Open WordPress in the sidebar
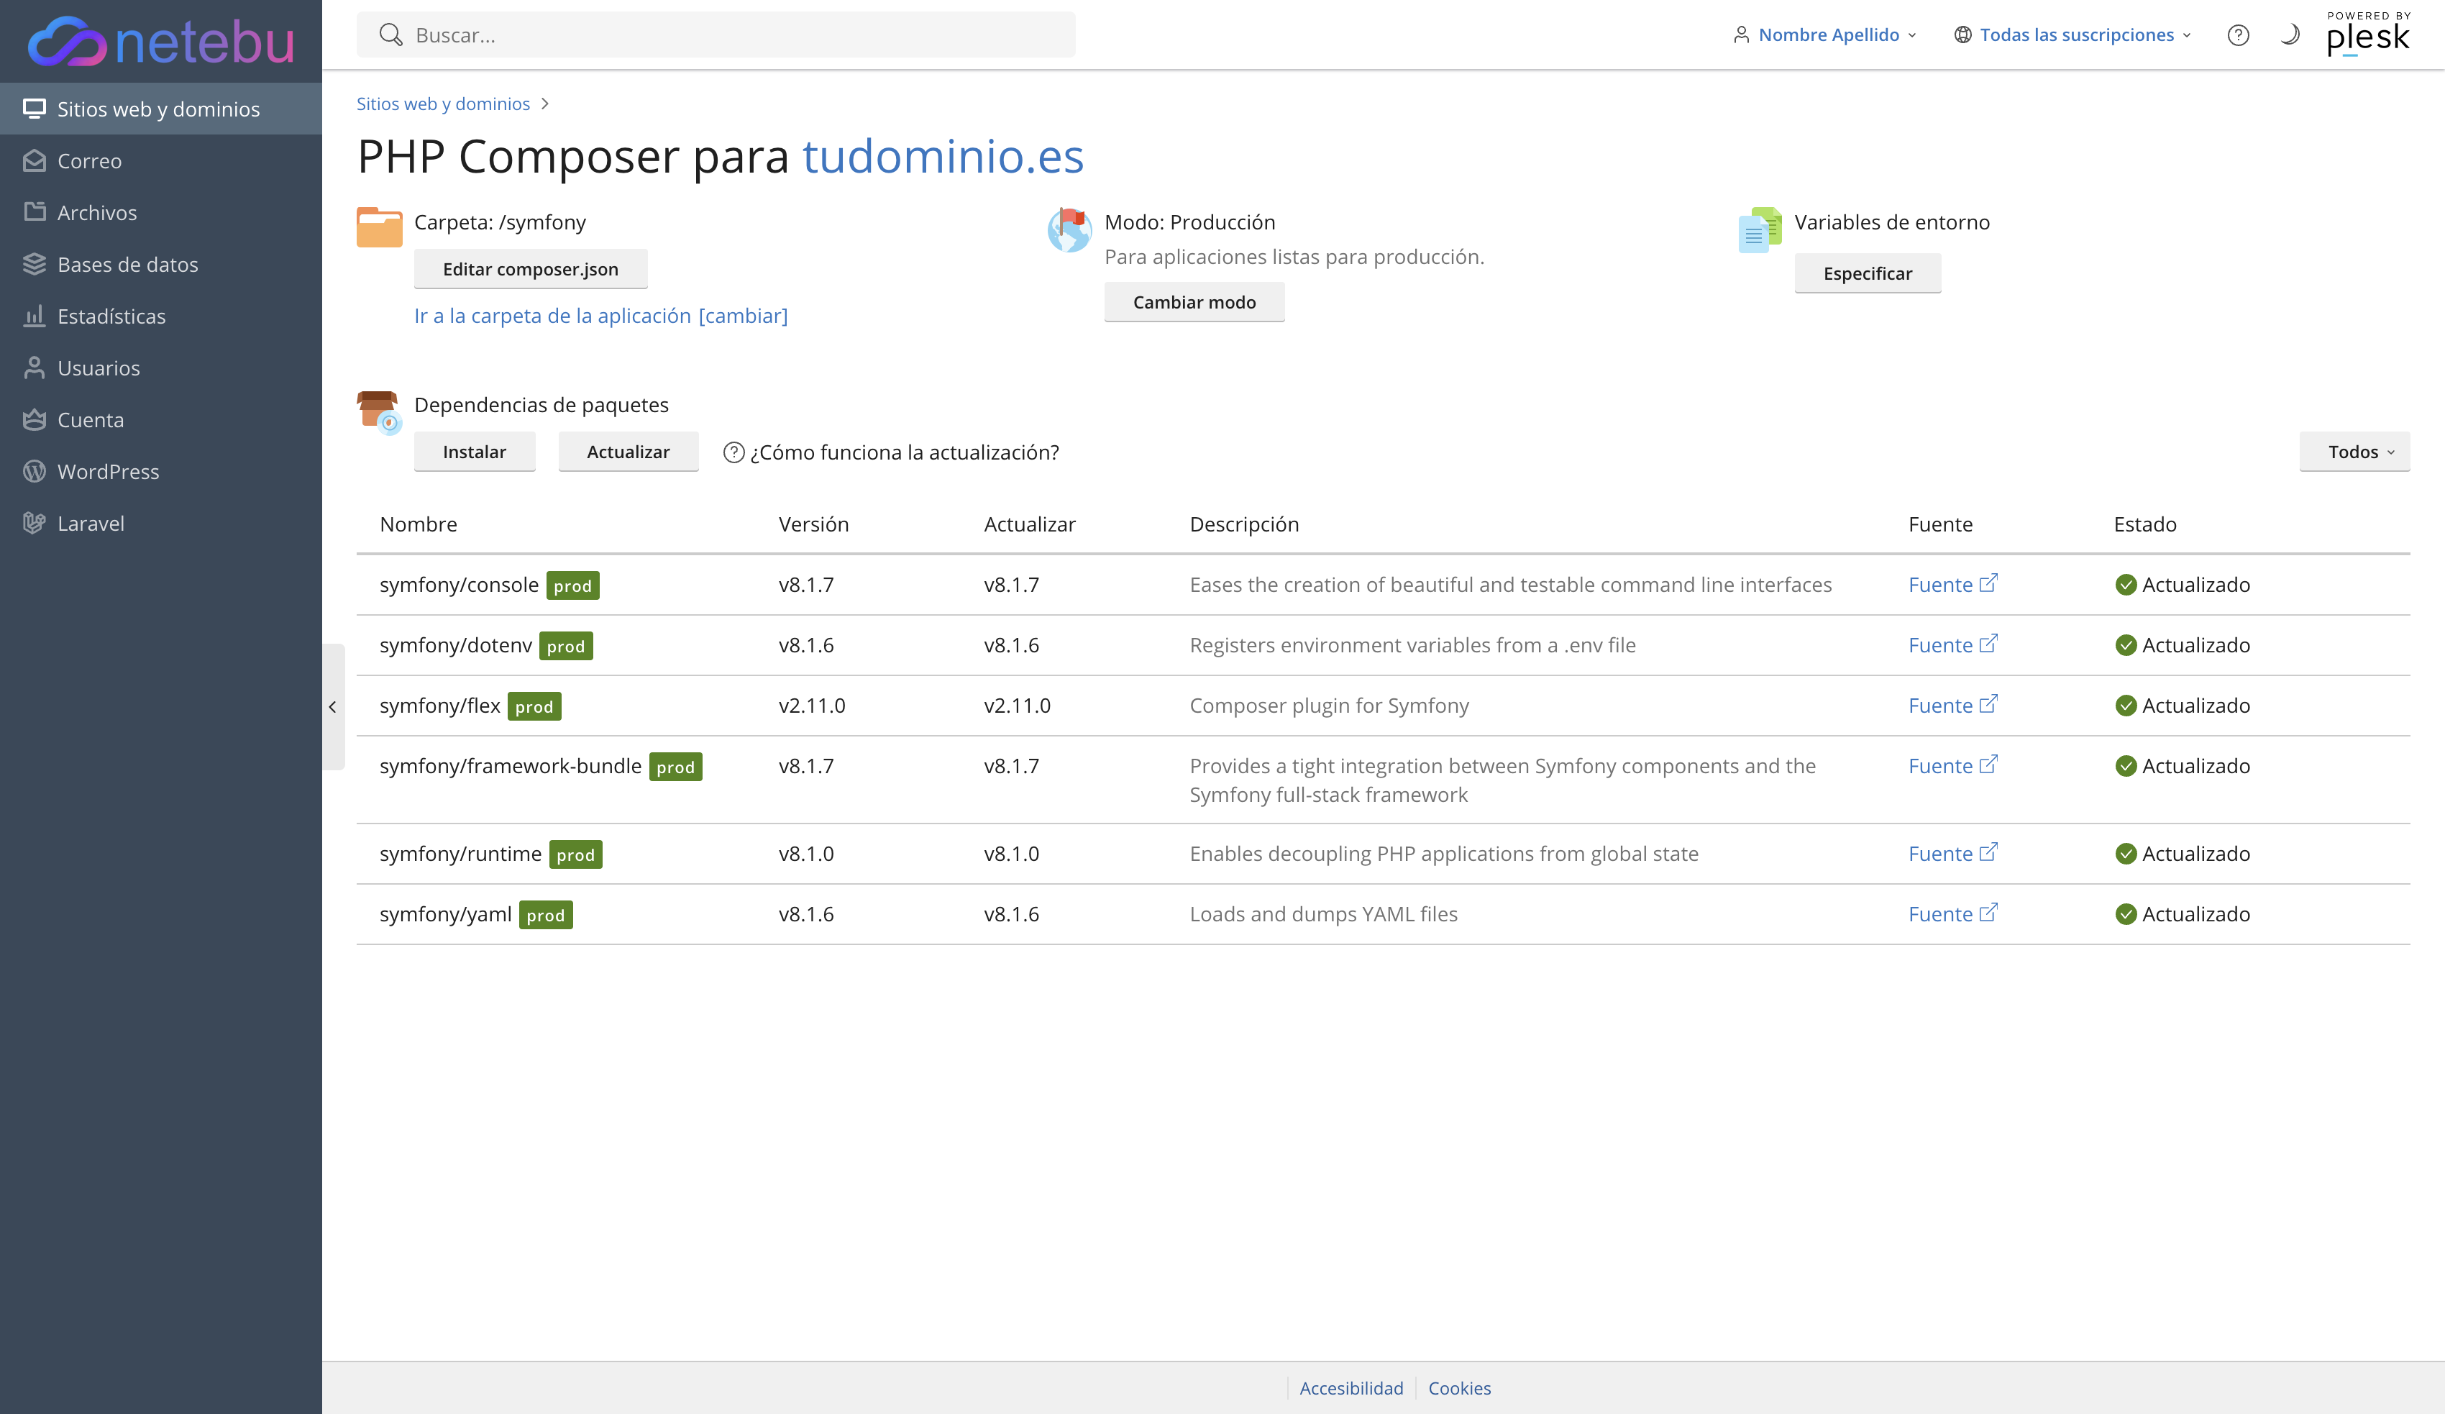Image resolution: width=2445 pixels, height=1414 pixels. tap(160, 472)
